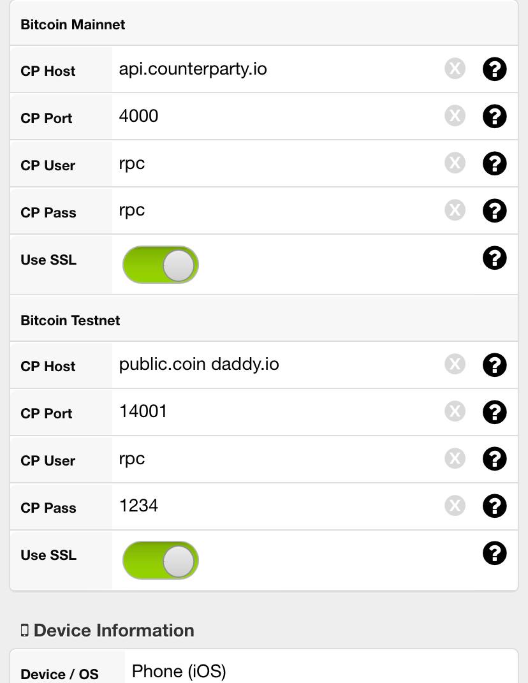Image resolution: width=528 pixels, height=683 pixels.
Task: Edit the Testnet CP User rpc field
Action: pos(277,459)
